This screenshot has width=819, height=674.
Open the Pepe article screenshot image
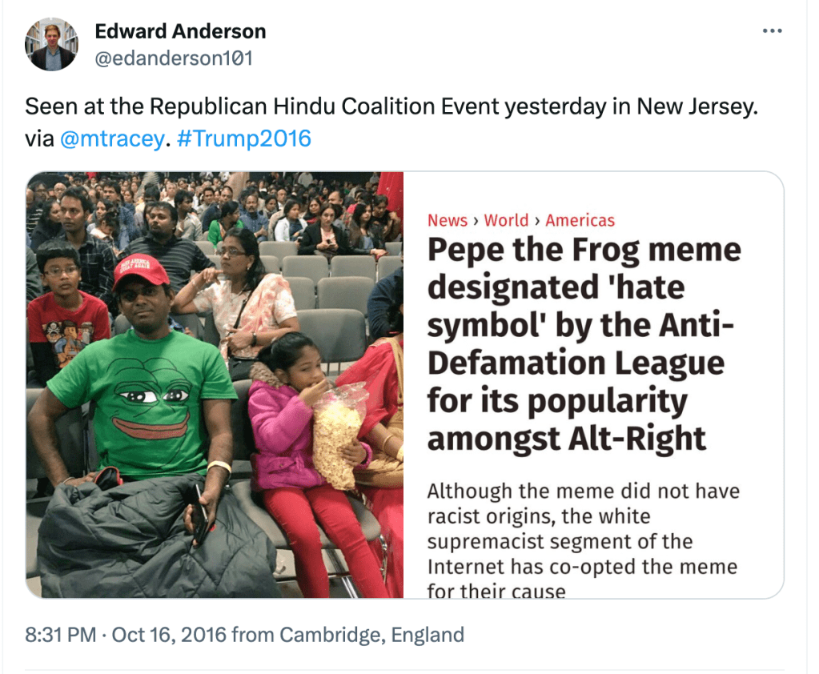592,384
